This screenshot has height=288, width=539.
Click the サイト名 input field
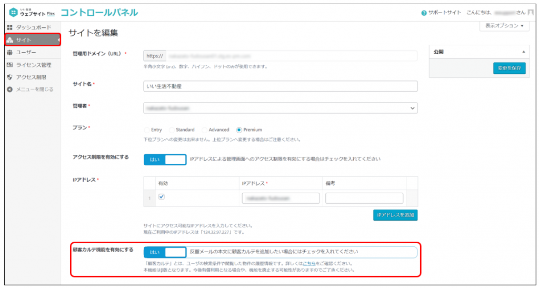pyautogui.click(x=280, y=86)
